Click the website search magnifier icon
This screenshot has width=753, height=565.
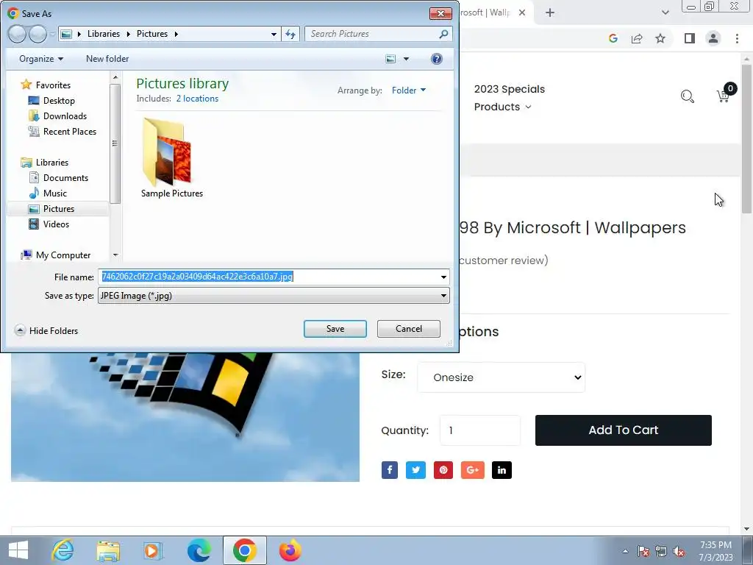click(x=688, y=96)
